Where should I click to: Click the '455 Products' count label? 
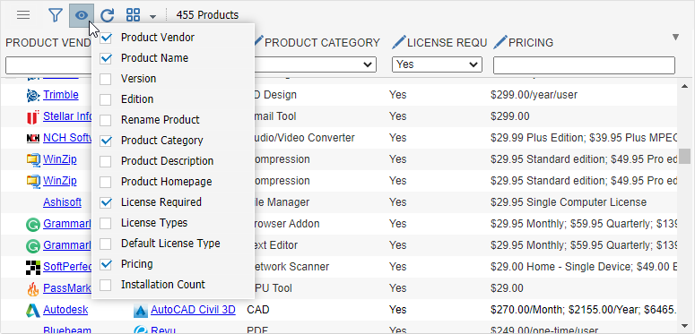tap(207, 15)
